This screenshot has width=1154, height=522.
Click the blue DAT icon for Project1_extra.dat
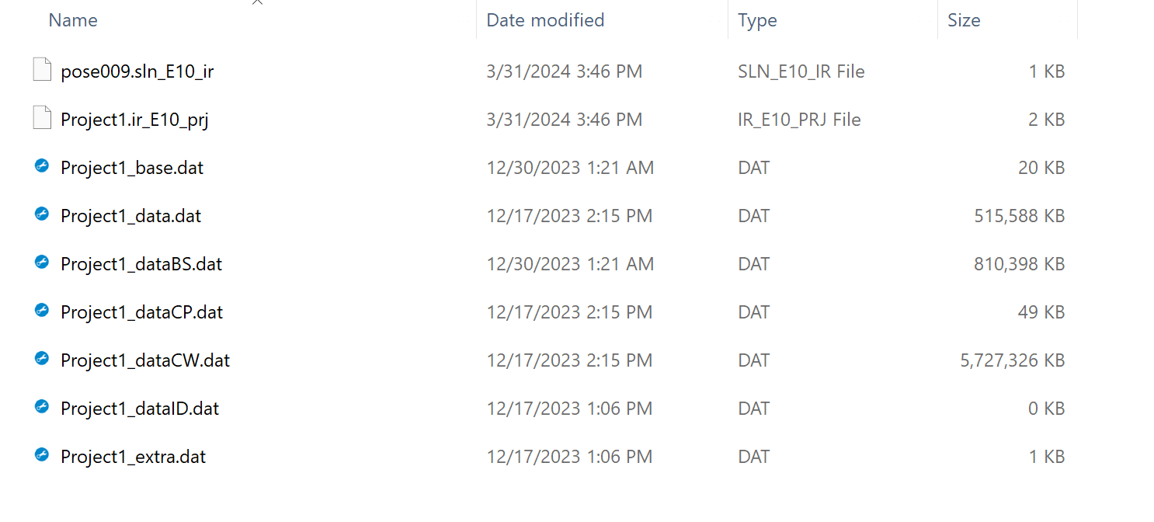click(x=41, y=456)
